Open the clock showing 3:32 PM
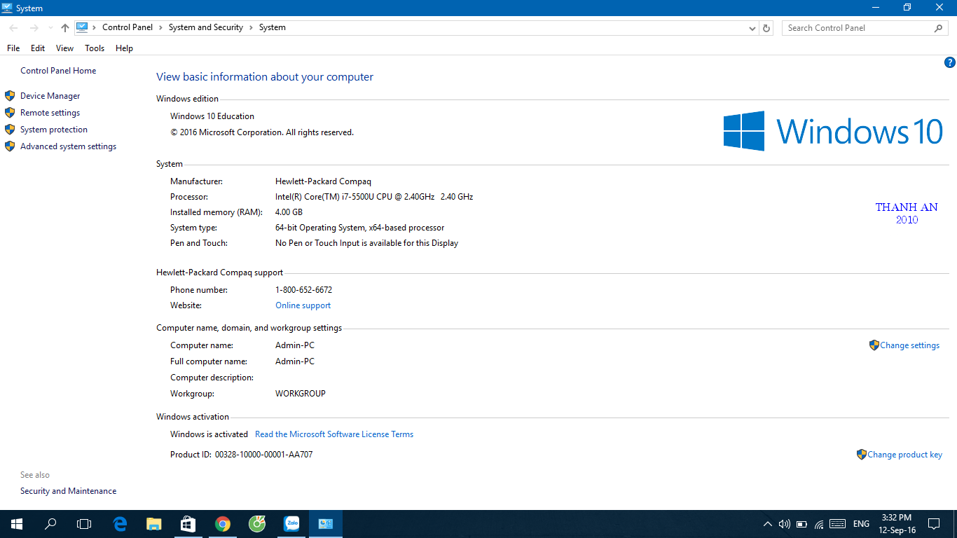The image size is (957, 538). pos(897,524)
